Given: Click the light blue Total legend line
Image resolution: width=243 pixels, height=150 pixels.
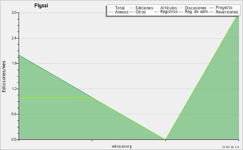Looking at the screenshot, I should pos(111,8).
